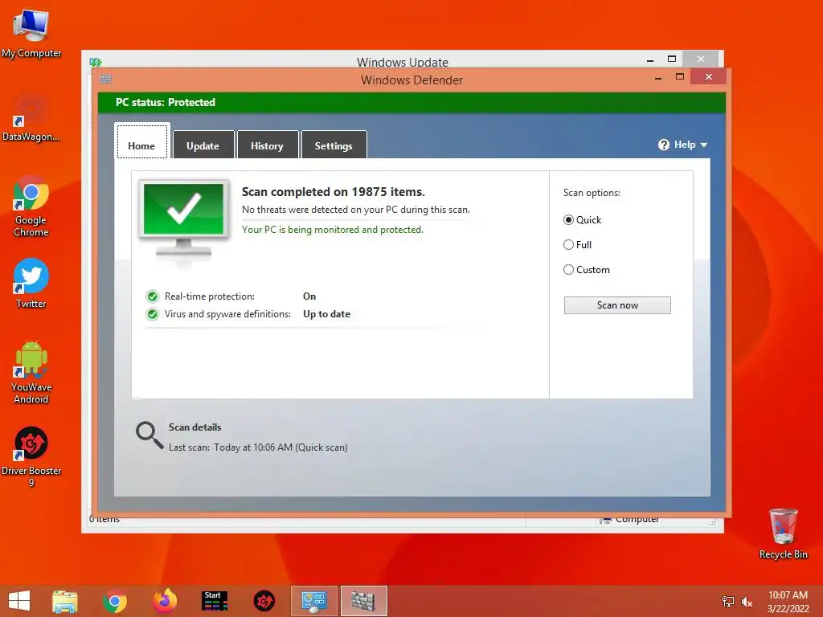Launch Chrome from the taskbar
The image size is (823, 617).
(115, 601)
